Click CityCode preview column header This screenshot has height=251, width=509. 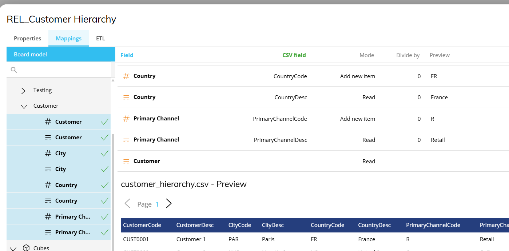point(240,225)
